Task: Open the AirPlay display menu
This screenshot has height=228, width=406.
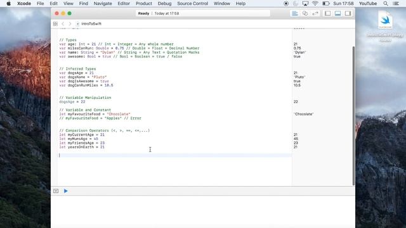Action: pyautogui.click(x=305, y=3)
